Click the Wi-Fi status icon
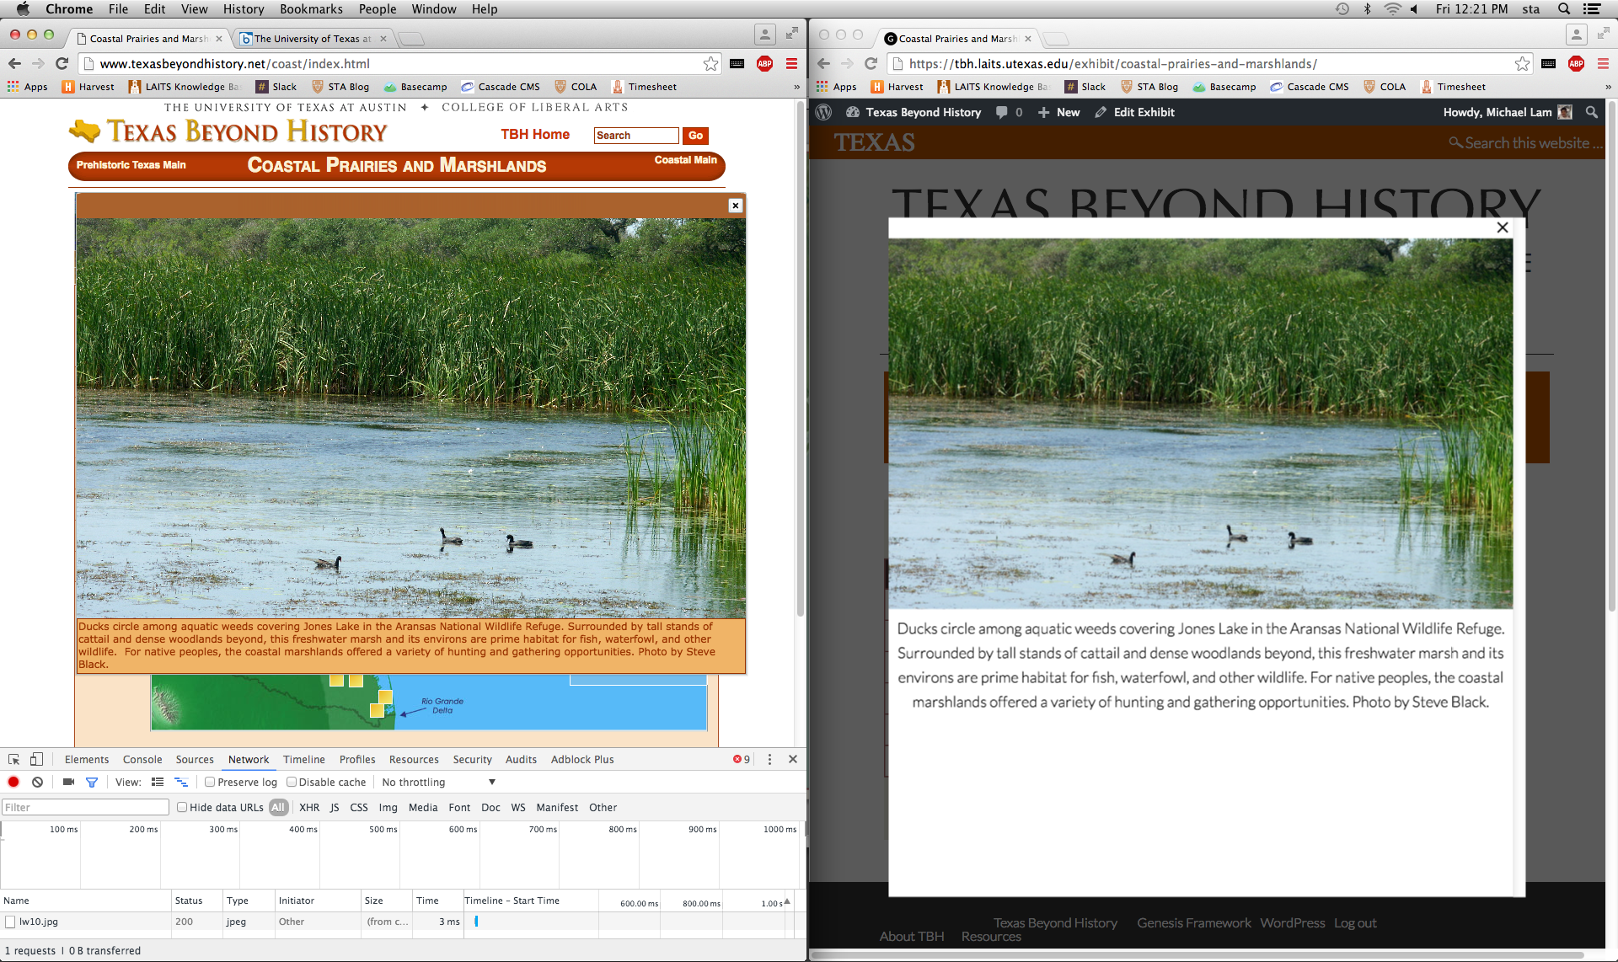1618x962 pixels. coord(1392,9)
